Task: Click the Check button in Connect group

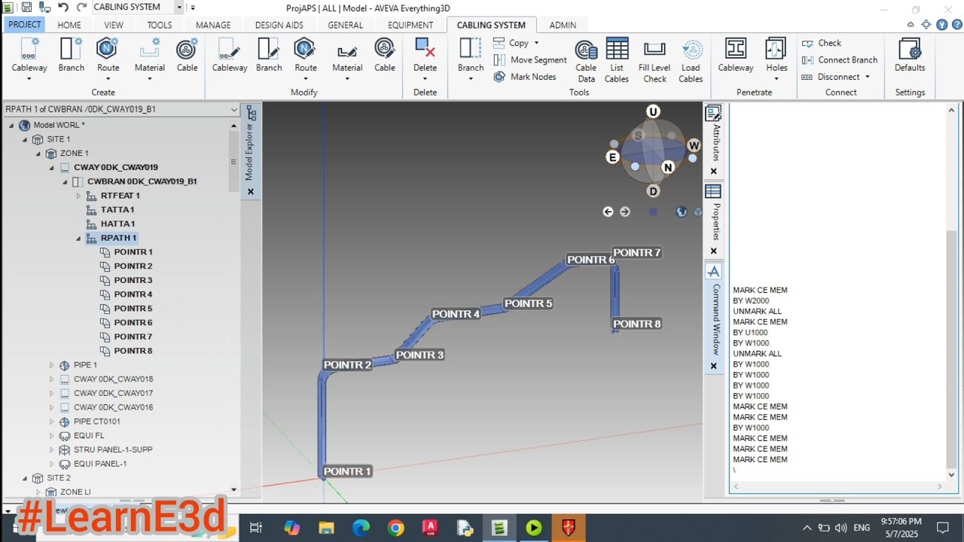Action: [822, 43]
